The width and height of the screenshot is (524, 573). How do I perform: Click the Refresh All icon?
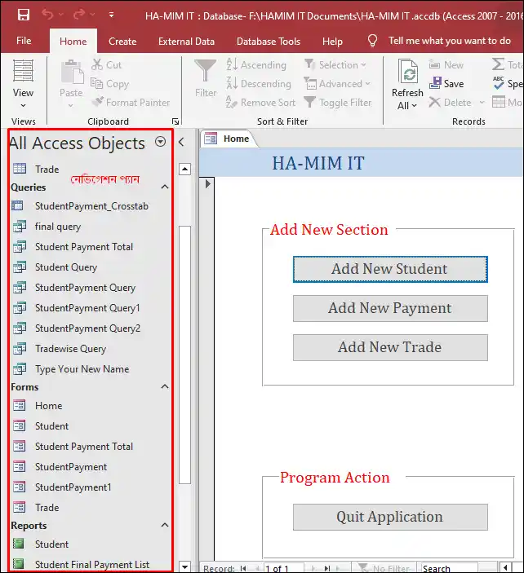click(x=408, y=71)
